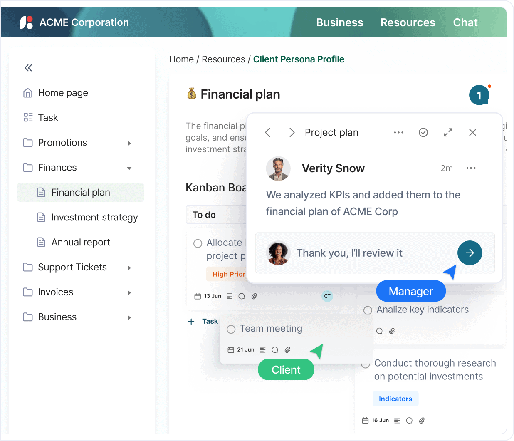The height and width of the screenshot is (441, 514).
Task: Collapse the Finances folder
Action: pyautogui.click(x=129, y=168)
